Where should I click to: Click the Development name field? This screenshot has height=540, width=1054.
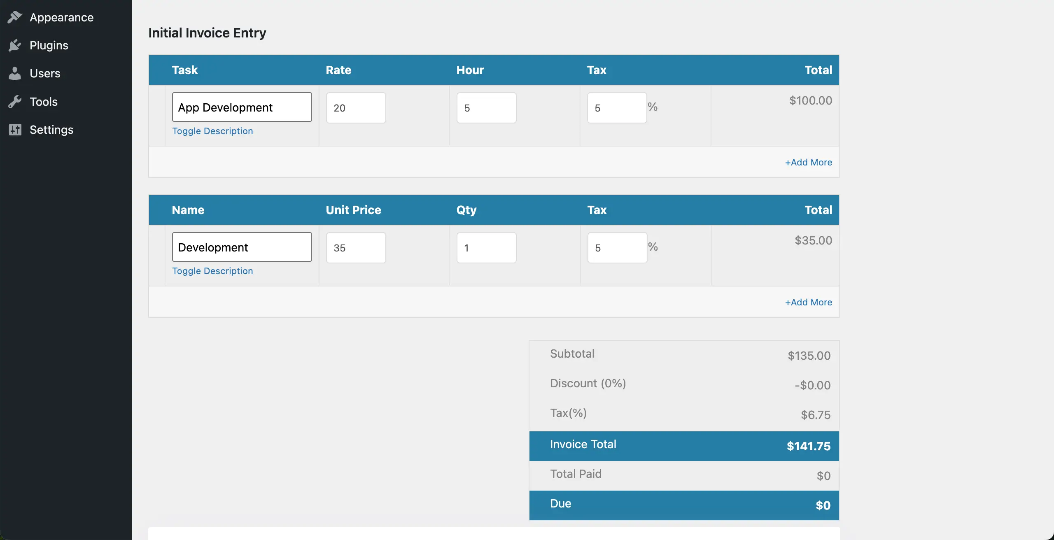(242, 247)
